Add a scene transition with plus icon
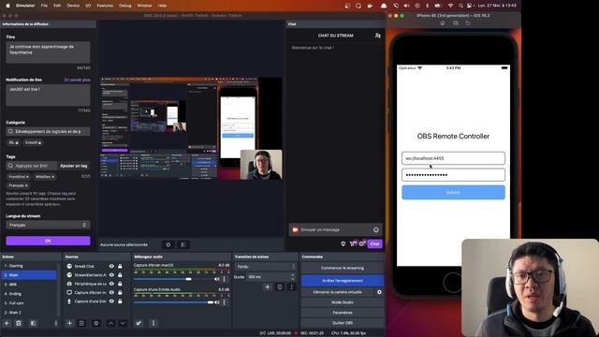 pos(268,287)
